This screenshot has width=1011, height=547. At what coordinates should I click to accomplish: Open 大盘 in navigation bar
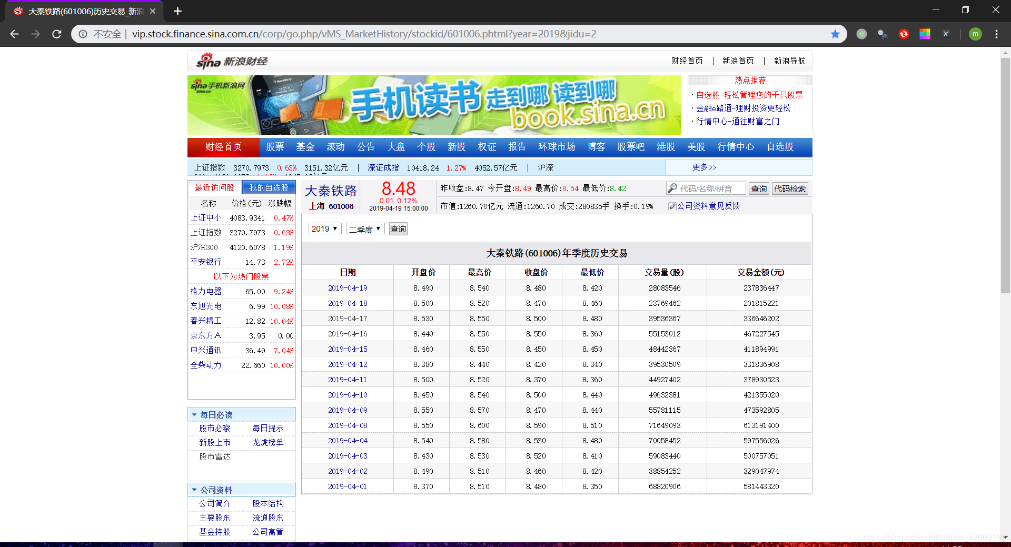(396, 147)
